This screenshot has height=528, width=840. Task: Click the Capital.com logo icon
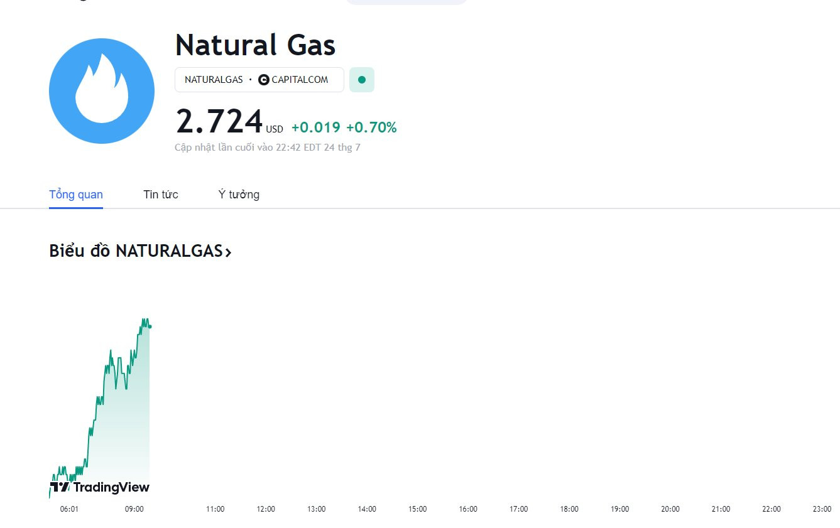pos(264,80)
